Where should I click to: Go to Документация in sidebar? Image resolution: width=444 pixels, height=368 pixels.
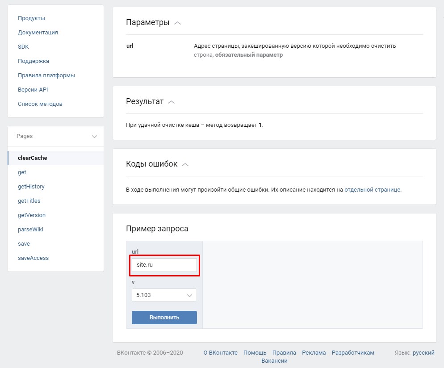click(38, 32)
